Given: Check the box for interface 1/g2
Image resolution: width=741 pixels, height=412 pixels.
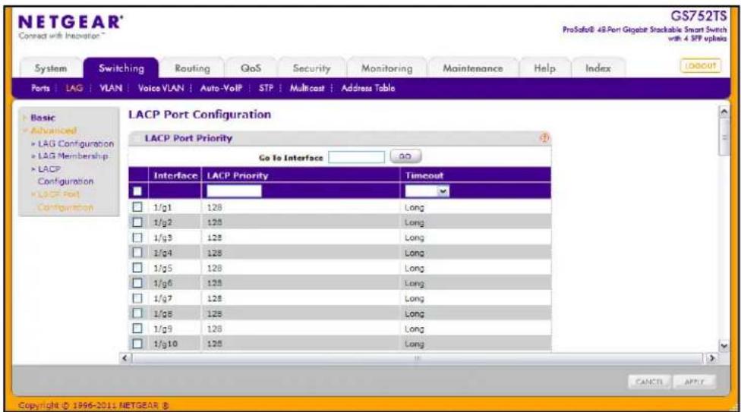Looking at the screenshot, I should [137, 222].
